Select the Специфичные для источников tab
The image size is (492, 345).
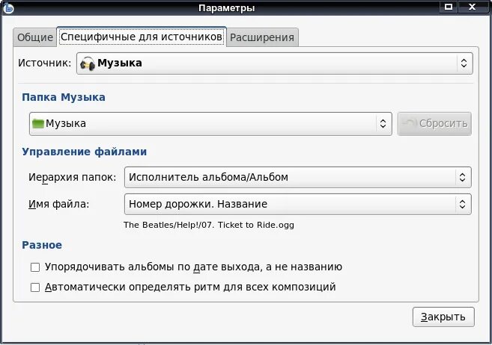(142, 37)
